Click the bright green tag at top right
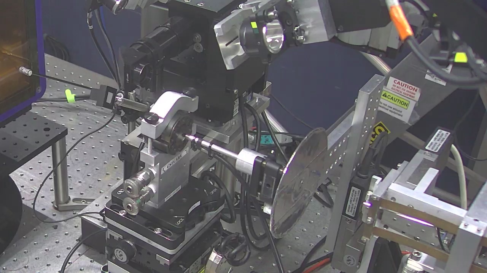The height and width of the screenshot is (273, 487). coord(460,57)
